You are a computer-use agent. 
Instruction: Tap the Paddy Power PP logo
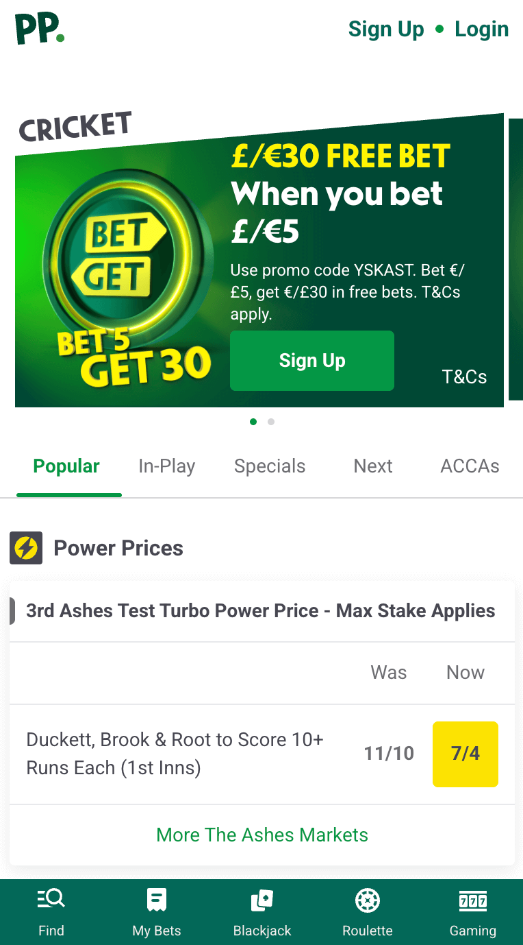pyautogui.click(x=40, y=29)
